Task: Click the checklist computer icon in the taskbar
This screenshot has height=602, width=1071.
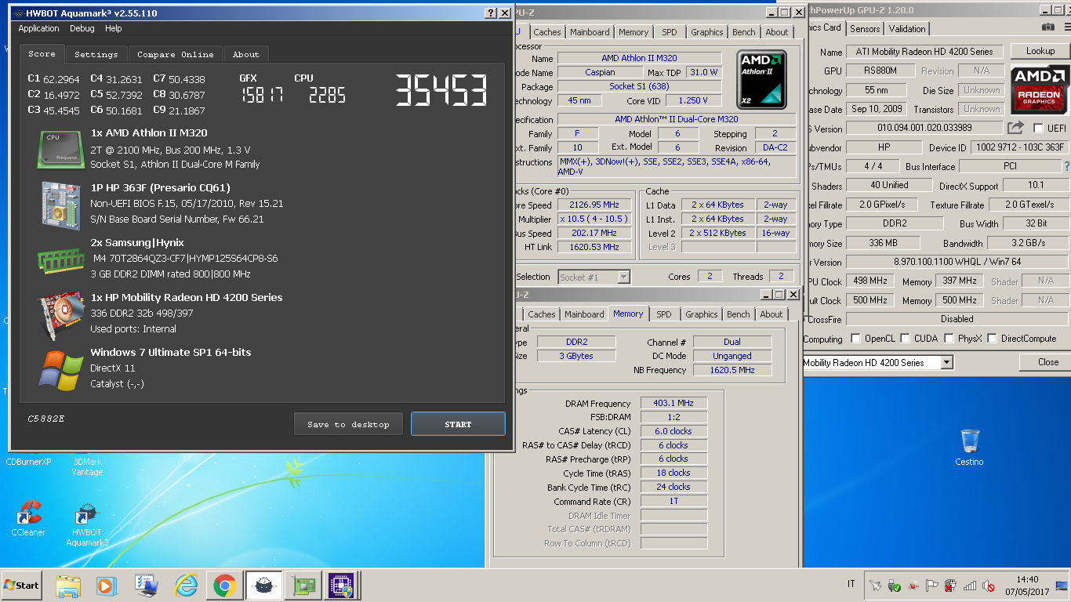Action: pos(145,586)
